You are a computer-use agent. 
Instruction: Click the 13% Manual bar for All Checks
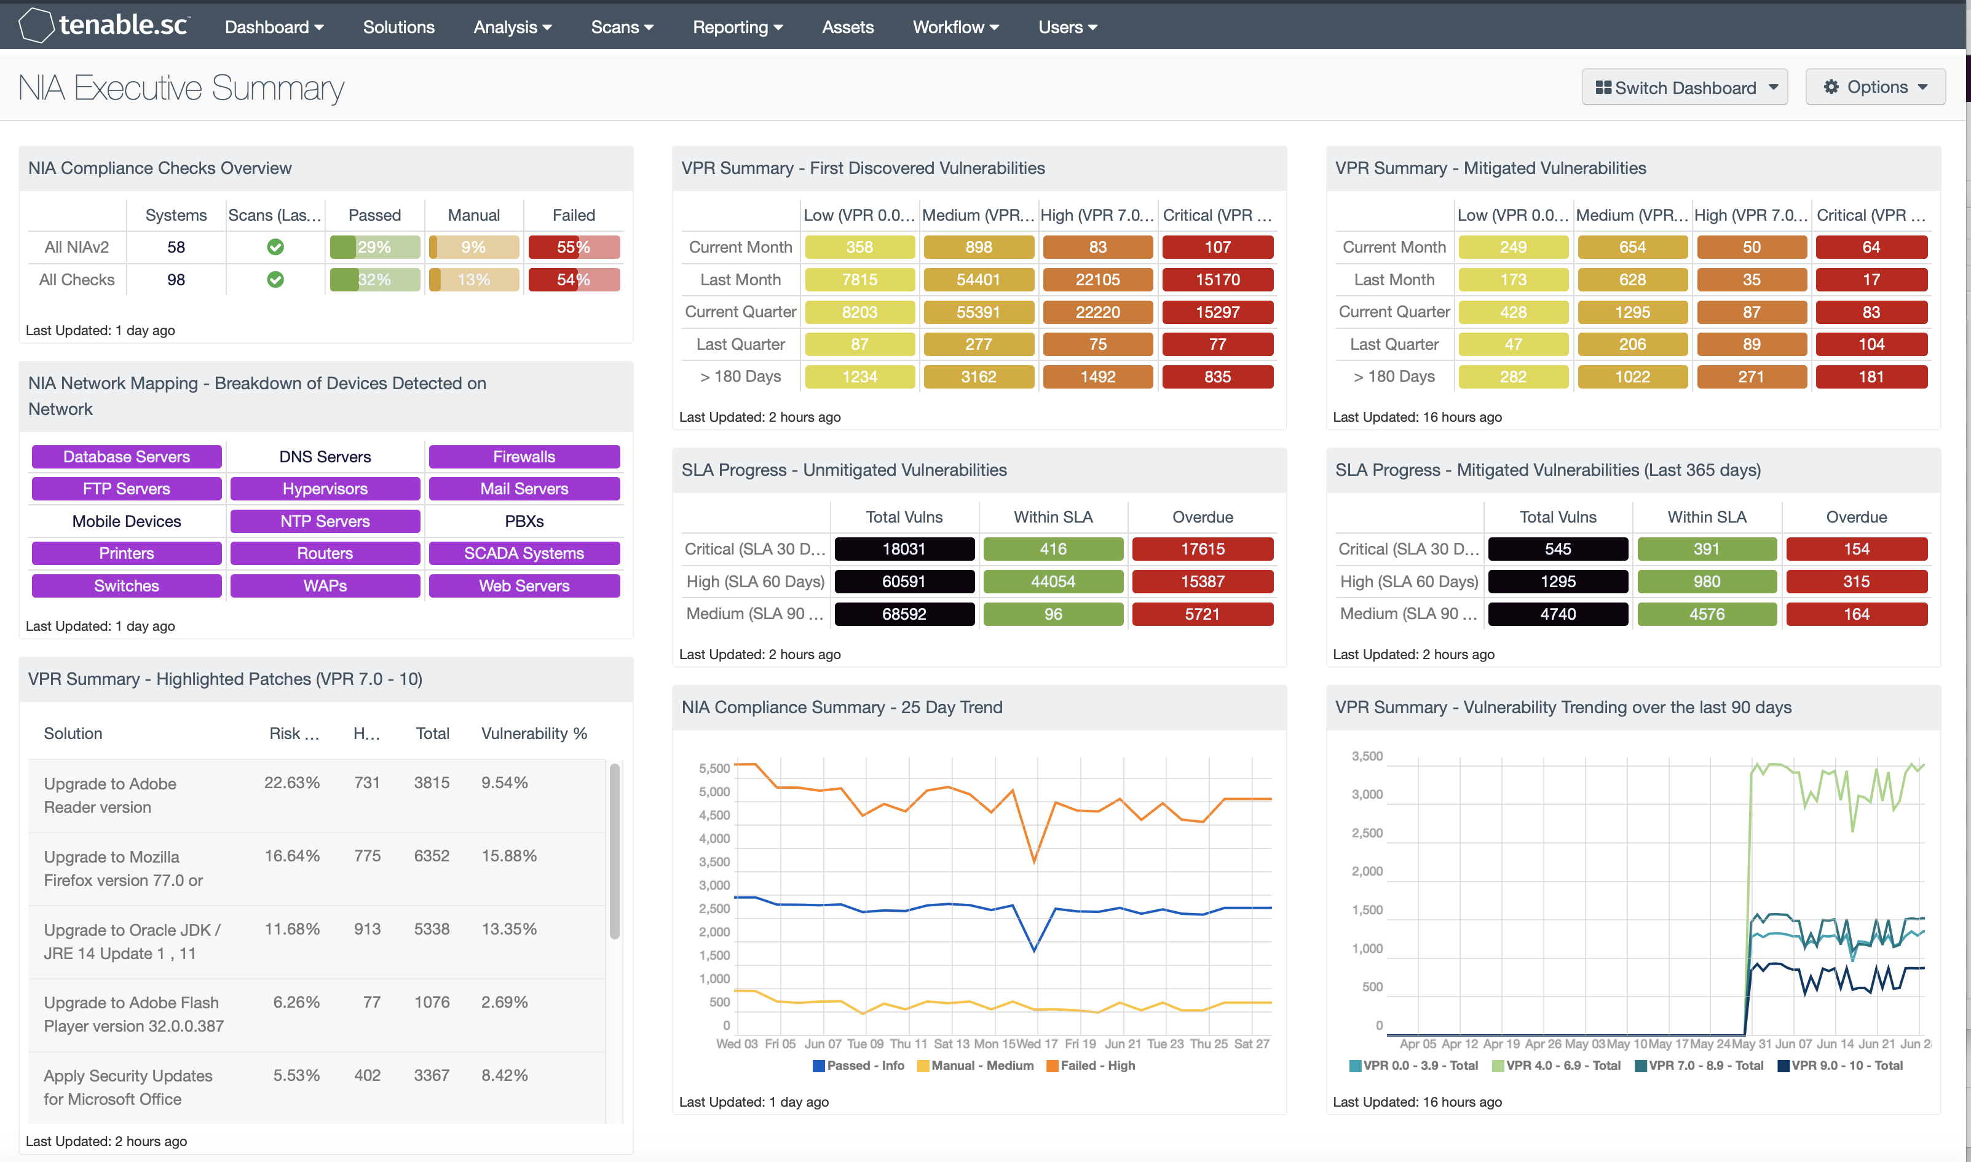pyautogui.click(x=473, y=280)
